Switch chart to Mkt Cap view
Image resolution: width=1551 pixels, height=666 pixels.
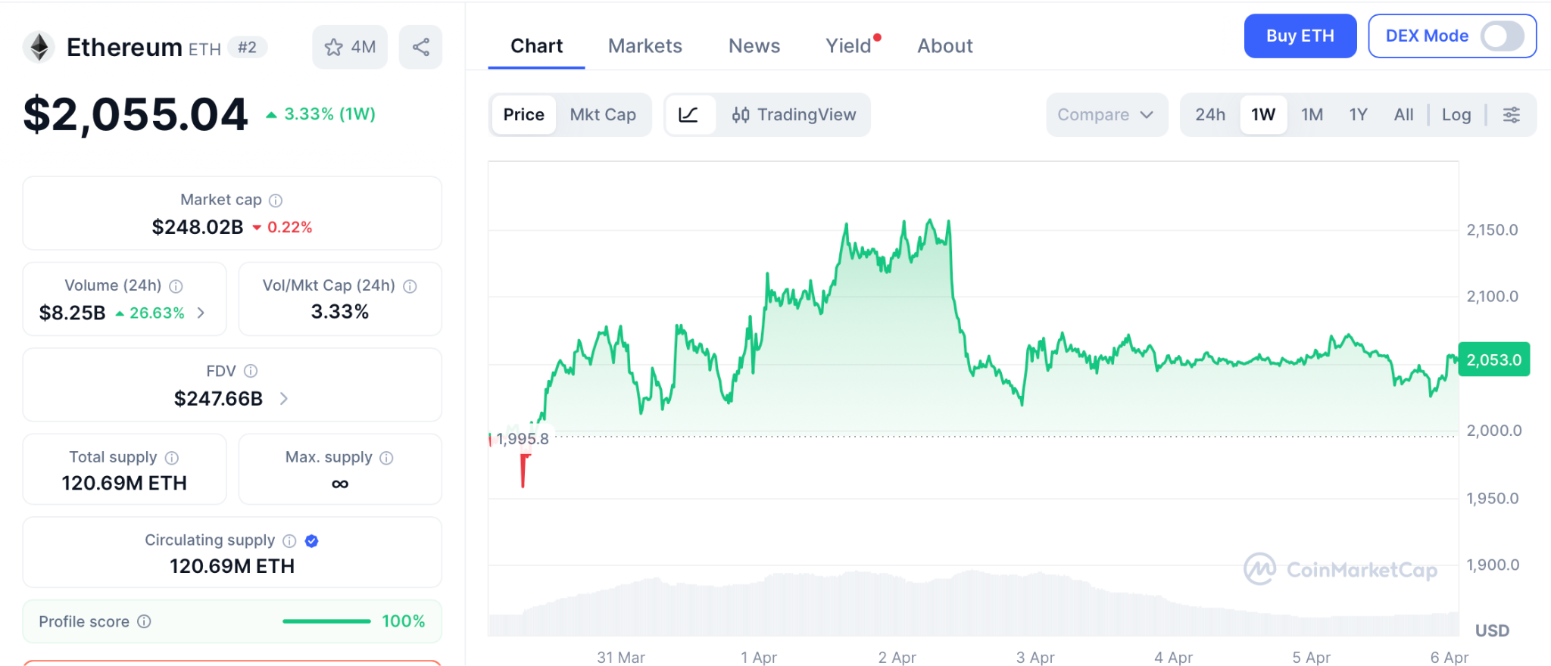[x=603, y=115]
